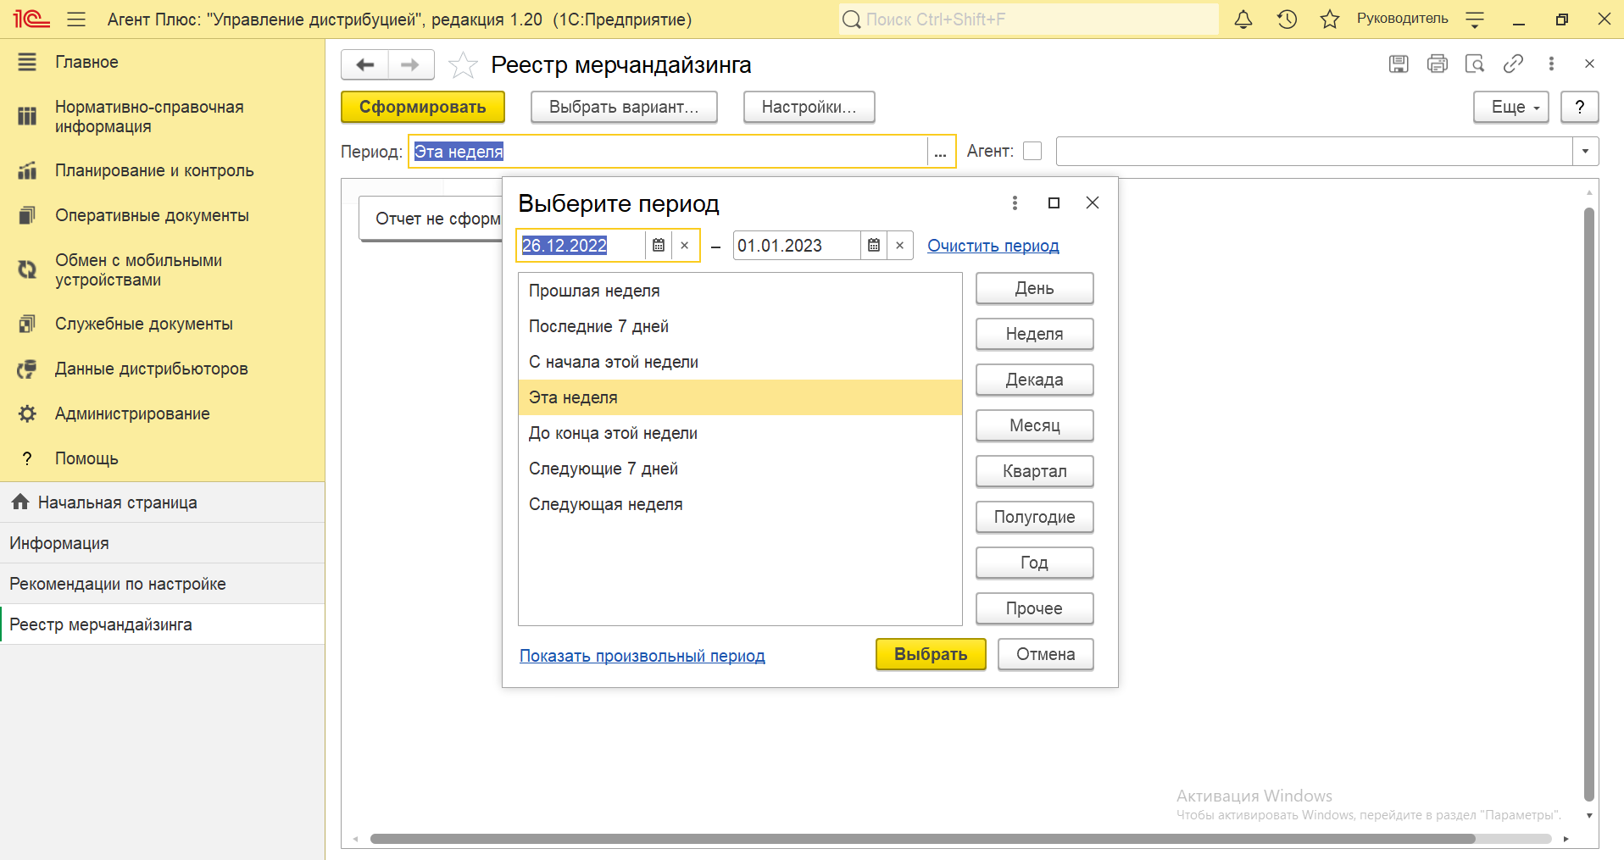
Task: Choose the Полугодие period type
Action: (x=1034, y=517)
